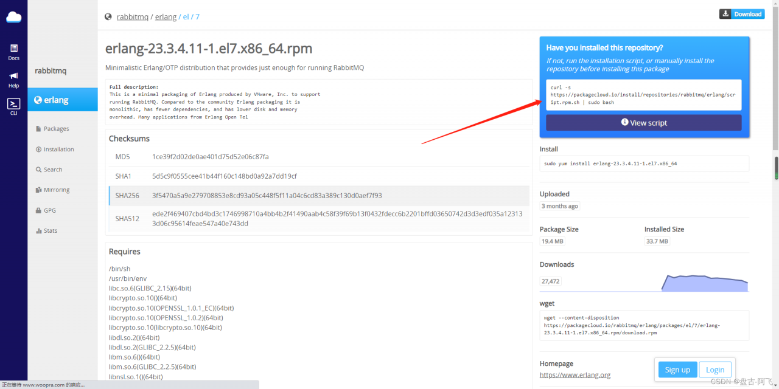Click the libc.so.6(GLIBC_2.15)(64bit) requirement

coord(150,288)
